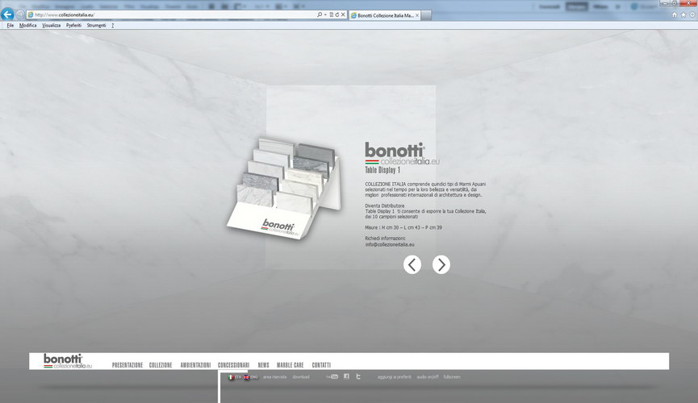Click the bonotti logo in bottom navigation
698x403 pixels.
click(x=68, y=361)
